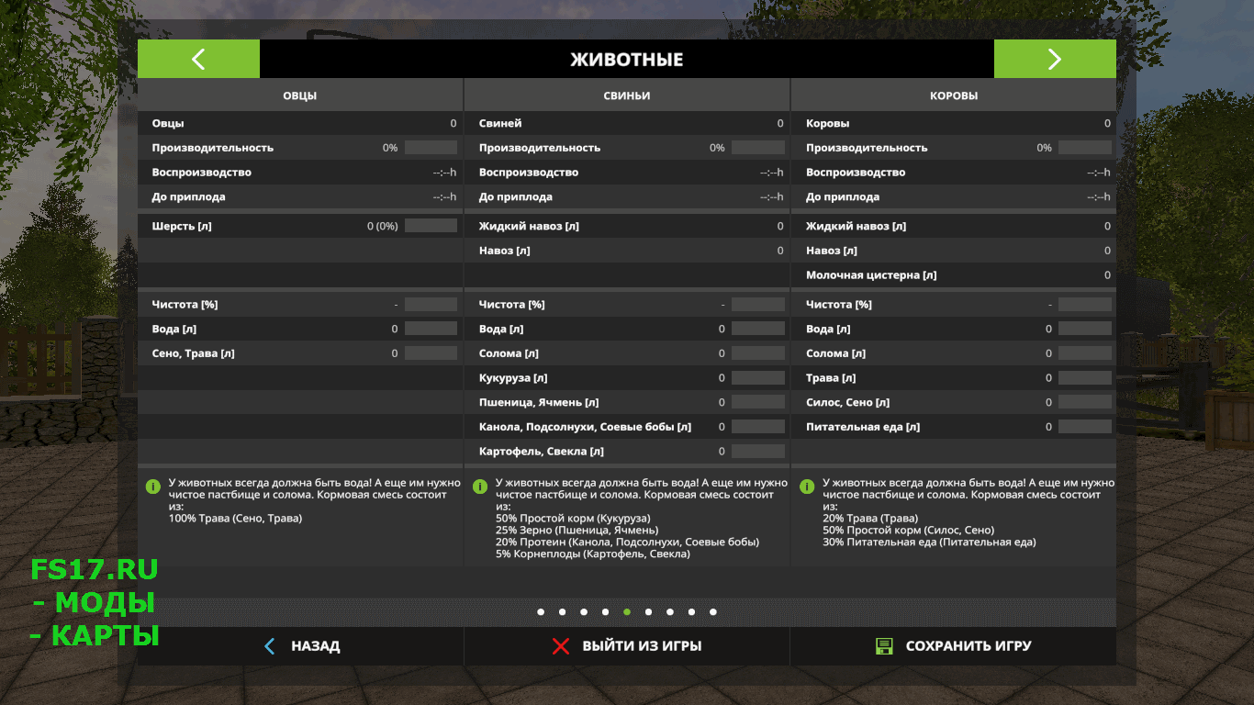Select eighth page indicator dot
Screen dimensions: 1254x705
pos(691,611)
